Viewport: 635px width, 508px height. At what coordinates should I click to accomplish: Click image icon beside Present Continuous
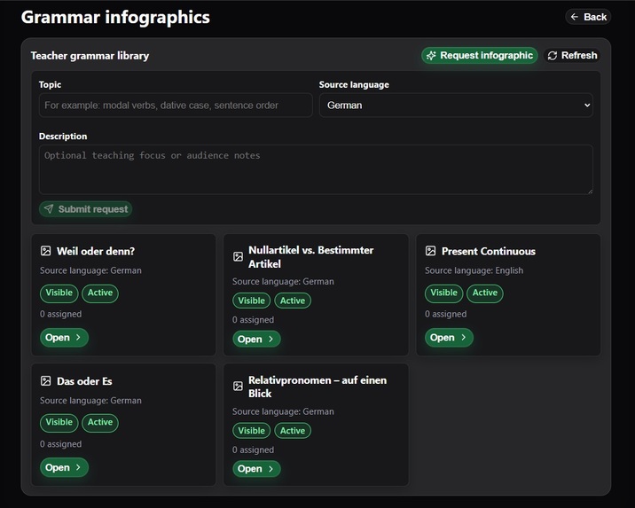pos(430,251)
